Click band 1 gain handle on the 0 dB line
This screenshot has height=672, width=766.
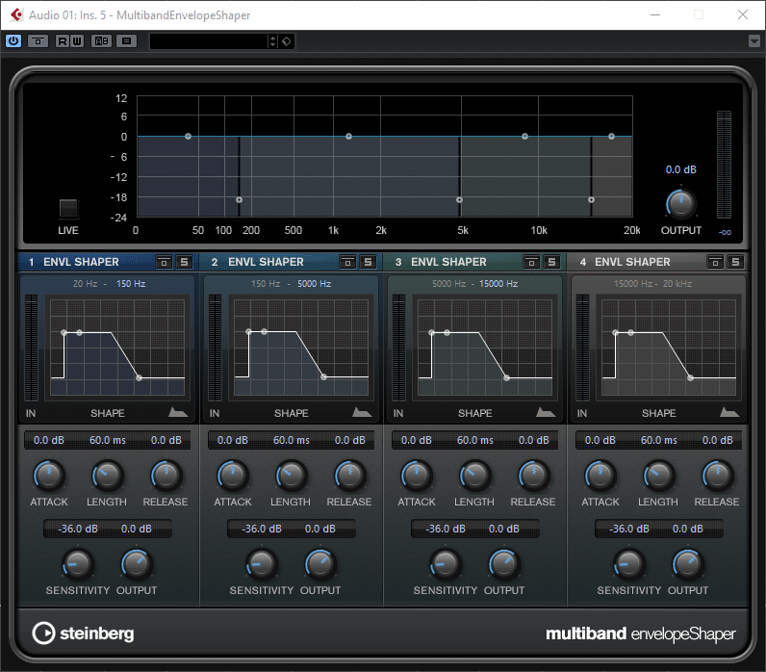coord(188,137)
